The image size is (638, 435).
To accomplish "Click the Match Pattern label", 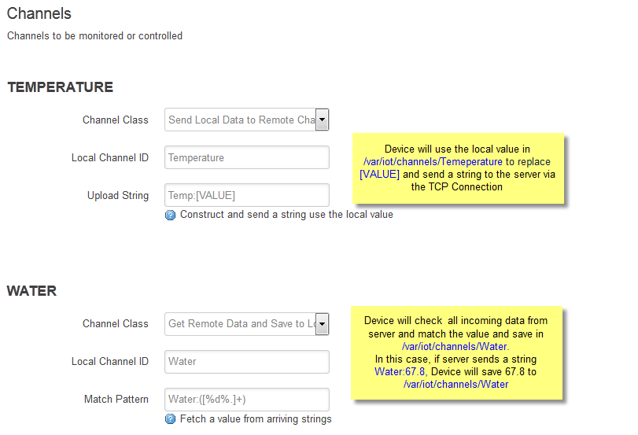I will (116, 399).
